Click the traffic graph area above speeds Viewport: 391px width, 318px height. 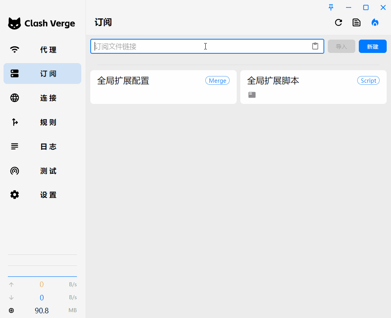pyautogui.click(x=42, y=265)
